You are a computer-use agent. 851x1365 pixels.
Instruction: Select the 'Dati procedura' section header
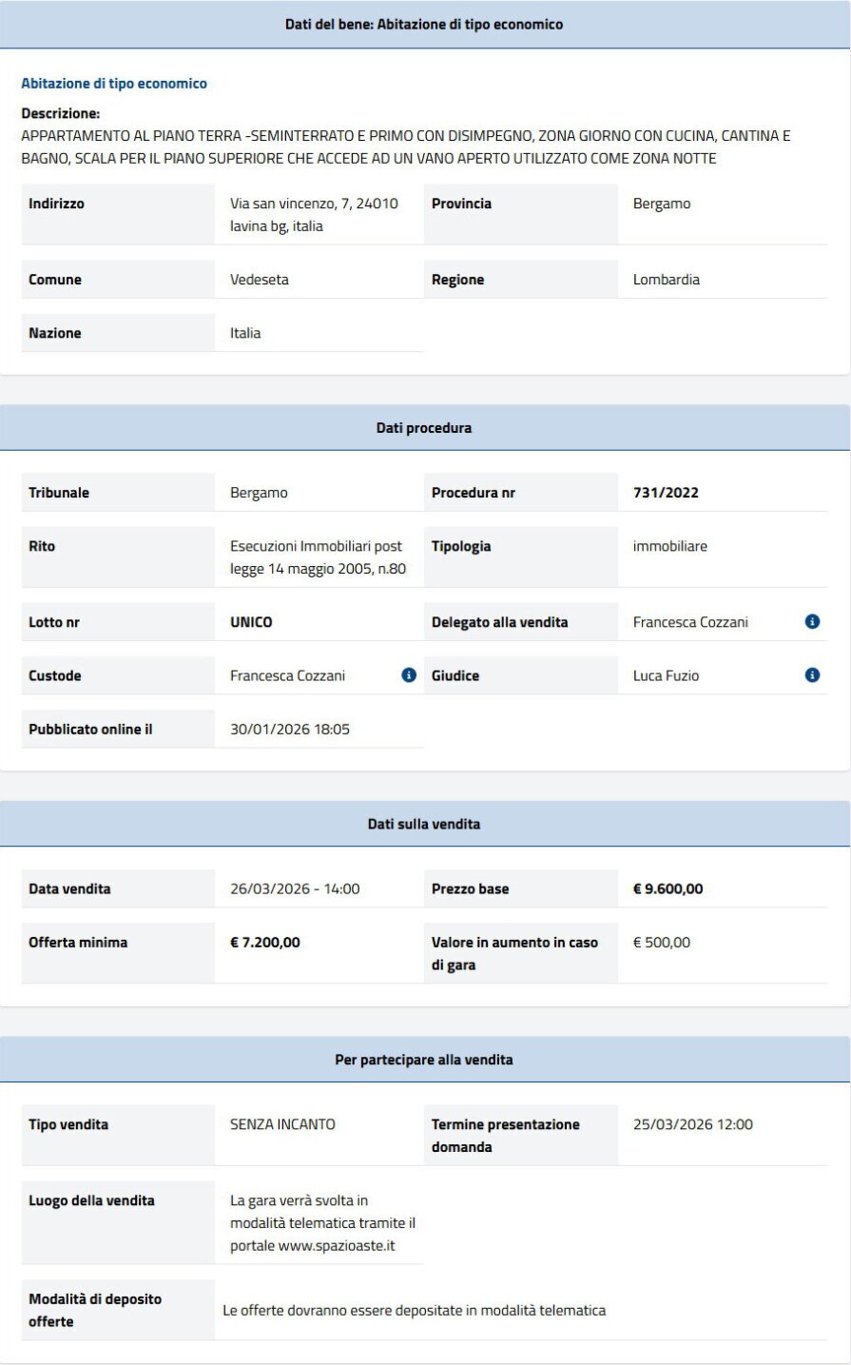424,428
